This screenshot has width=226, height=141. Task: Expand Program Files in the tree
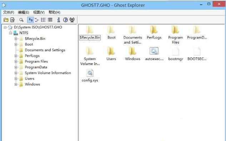coord(16,61)
